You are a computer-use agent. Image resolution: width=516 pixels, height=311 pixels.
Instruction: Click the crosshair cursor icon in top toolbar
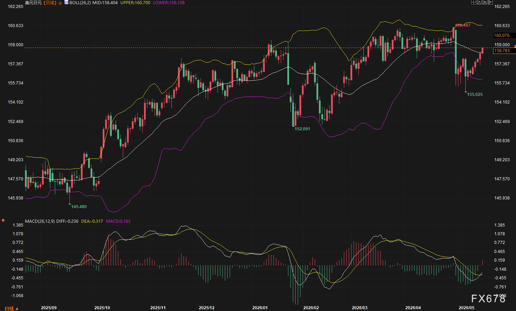pyautogui.click(x=473, y=2)
